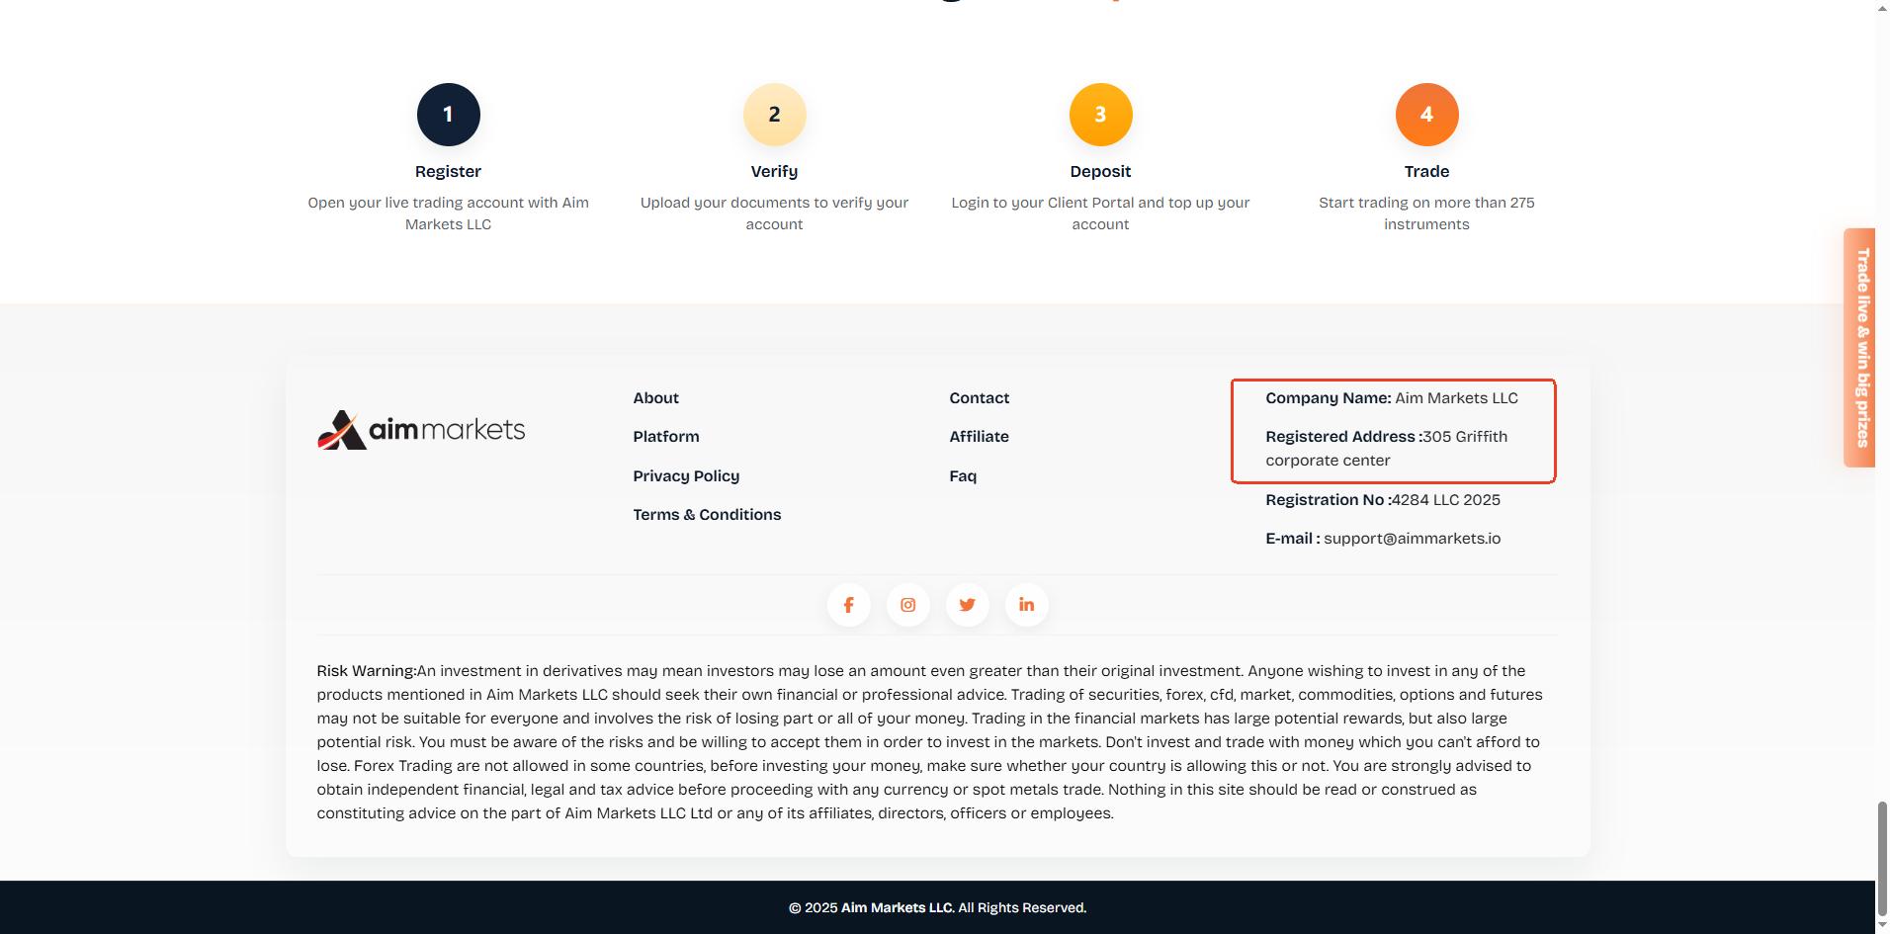
Task: Open the LinkedIn social icon
Action: (x=1026, y=605)
